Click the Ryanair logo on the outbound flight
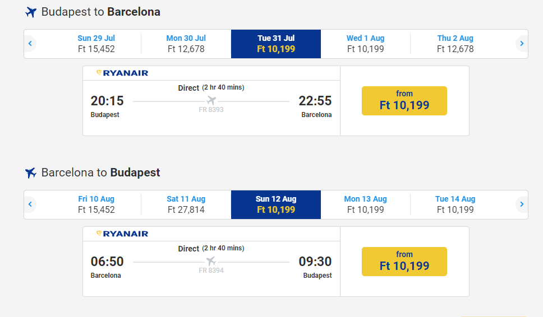This screenshot has width=543, height=317. coord(122,73)
